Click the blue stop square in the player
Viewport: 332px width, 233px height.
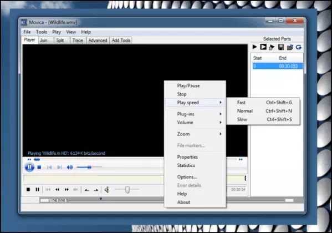39,168
